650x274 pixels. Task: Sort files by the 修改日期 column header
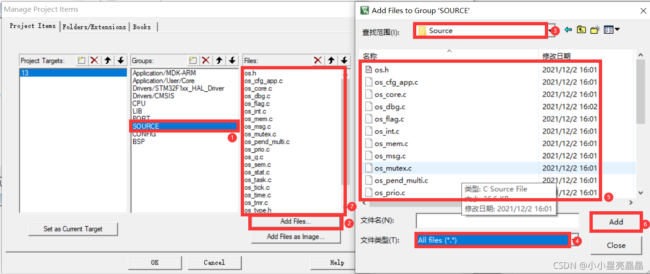point(587,56)
